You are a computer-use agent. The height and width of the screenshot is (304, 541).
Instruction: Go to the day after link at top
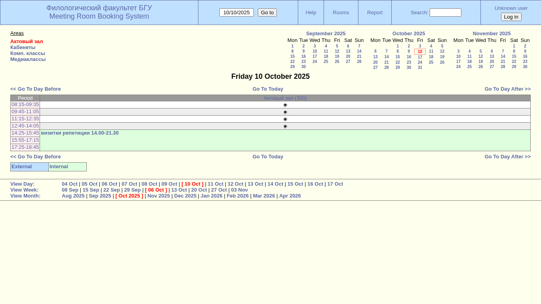click(507, 89)
